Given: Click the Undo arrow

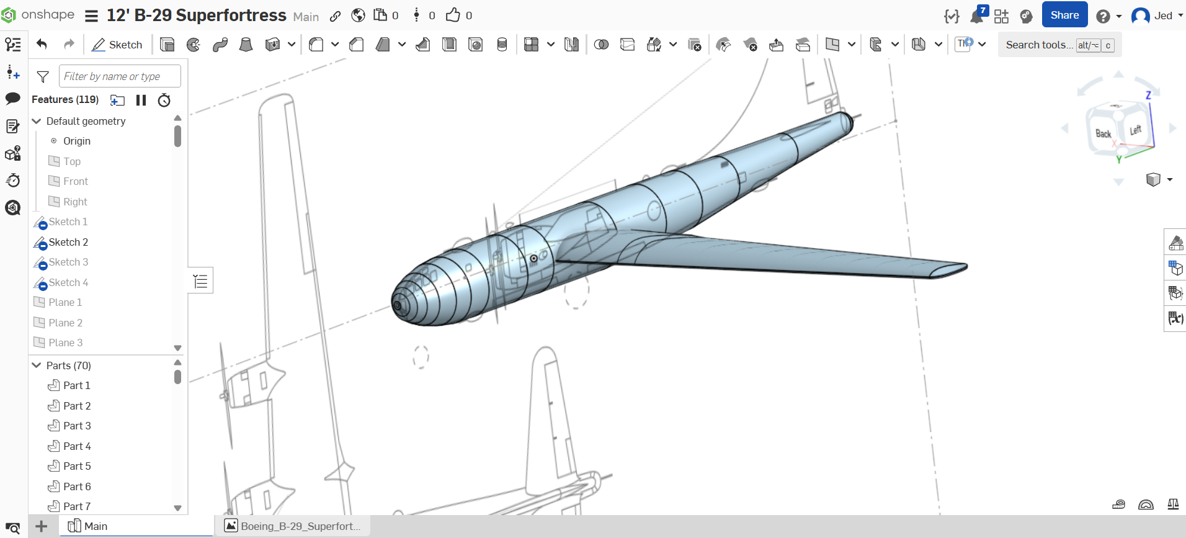Looking at the screenshot, I should 42,44.
